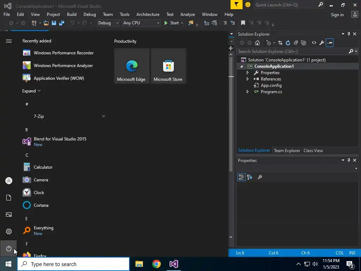
Task: Toggle Categorized view in Properties panel
Action: click(x=241, y=177)
